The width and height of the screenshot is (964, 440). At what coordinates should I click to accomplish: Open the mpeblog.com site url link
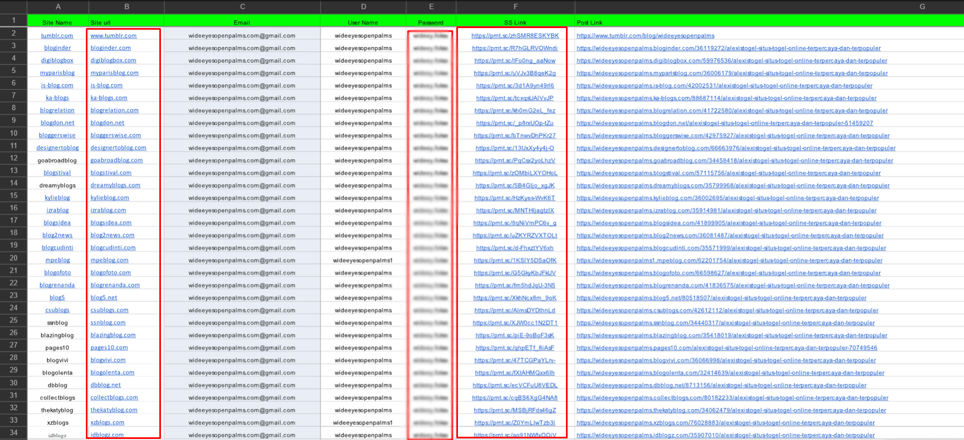tap(110, 260)
